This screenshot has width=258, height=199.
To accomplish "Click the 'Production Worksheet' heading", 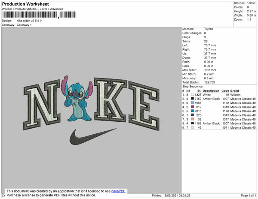I will tap(25, 4).
